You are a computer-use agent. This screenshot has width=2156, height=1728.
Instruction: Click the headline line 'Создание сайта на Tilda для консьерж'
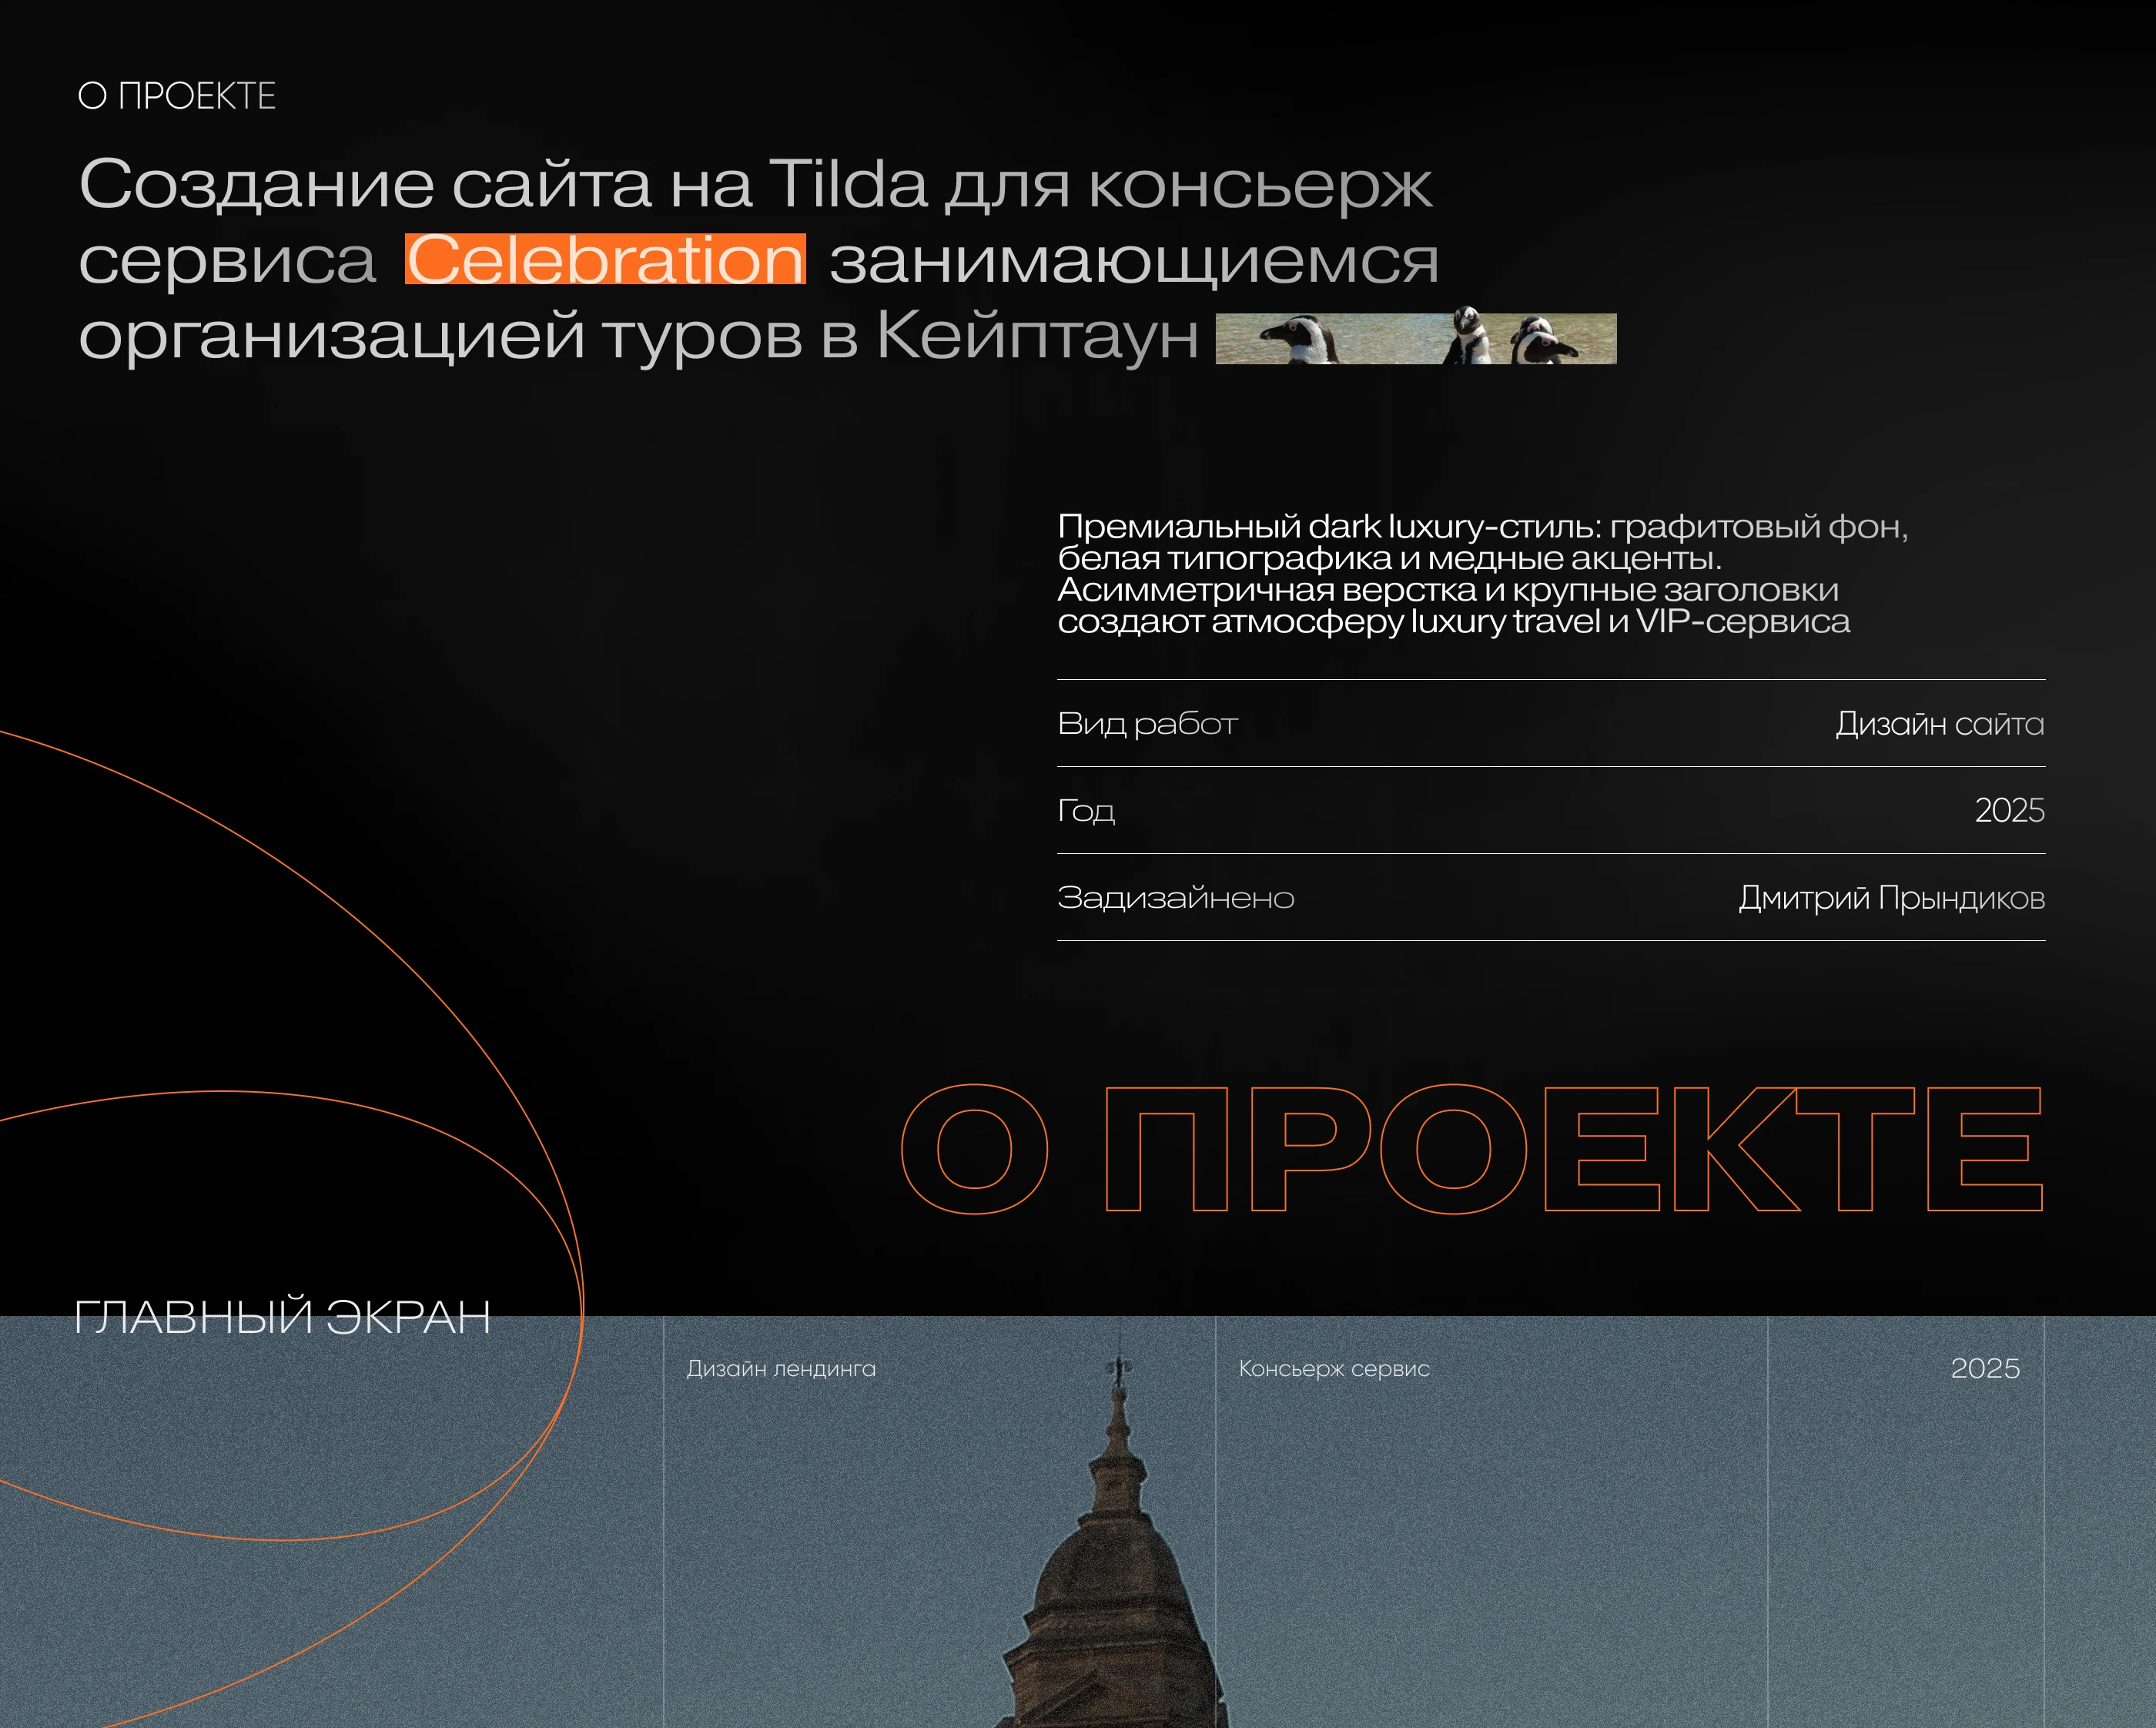756,185
